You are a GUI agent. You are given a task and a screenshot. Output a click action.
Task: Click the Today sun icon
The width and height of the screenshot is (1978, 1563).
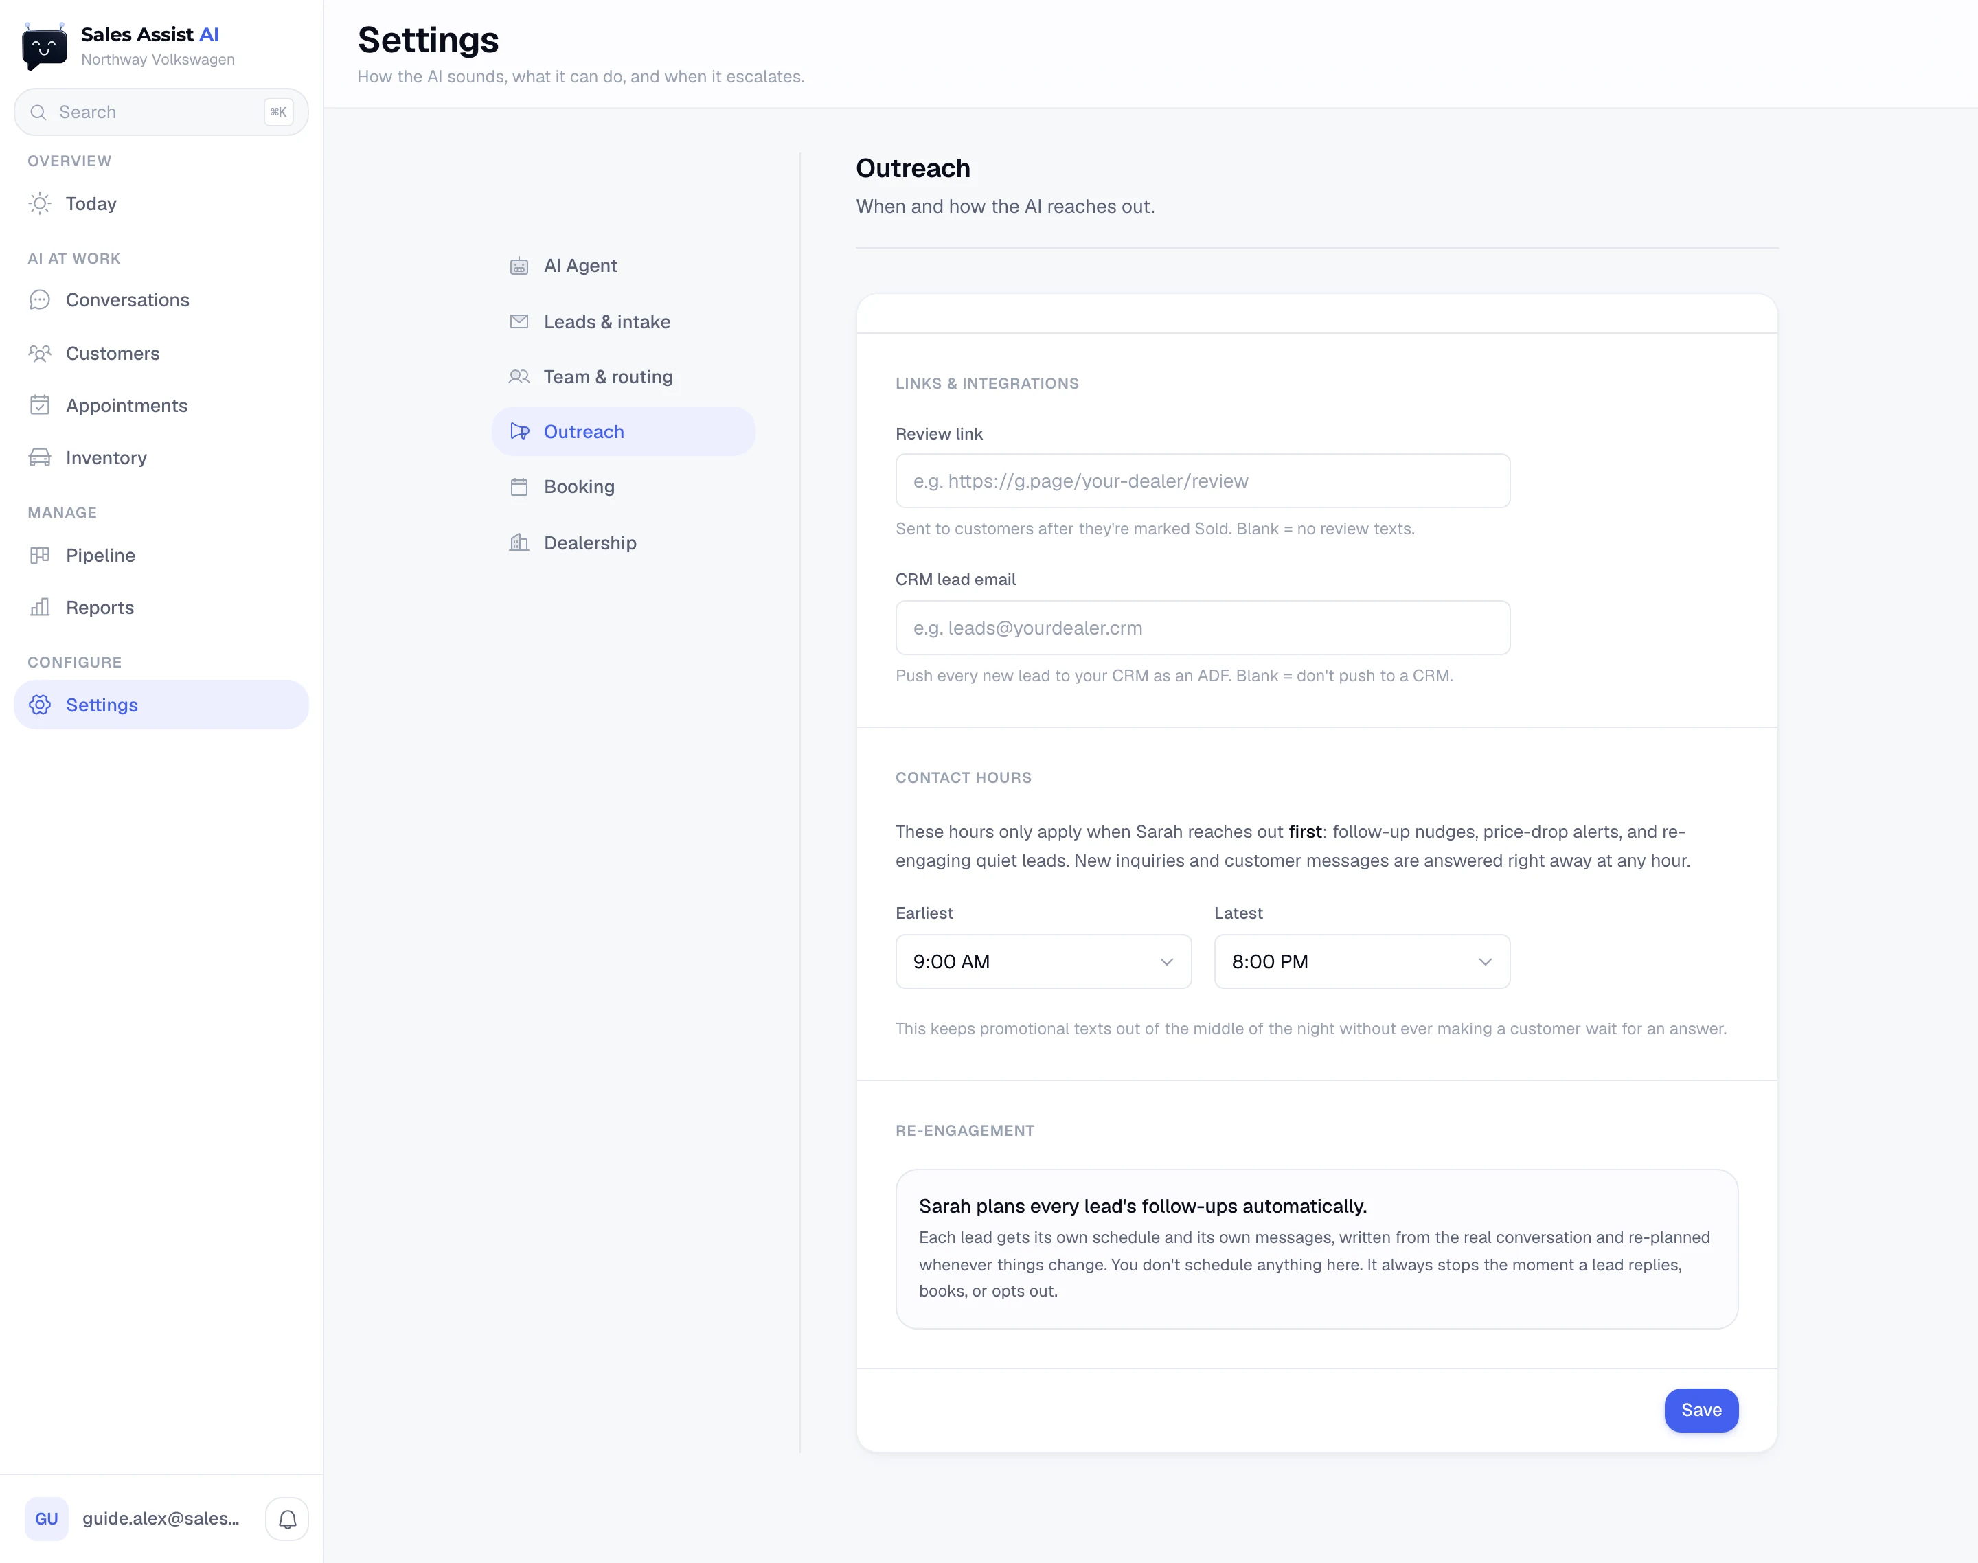click(39, 203)
